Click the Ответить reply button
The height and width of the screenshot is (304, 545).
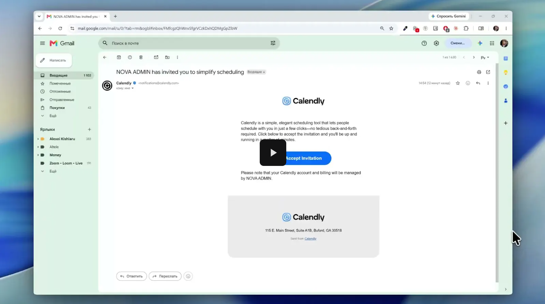click(x=131, y=276)
